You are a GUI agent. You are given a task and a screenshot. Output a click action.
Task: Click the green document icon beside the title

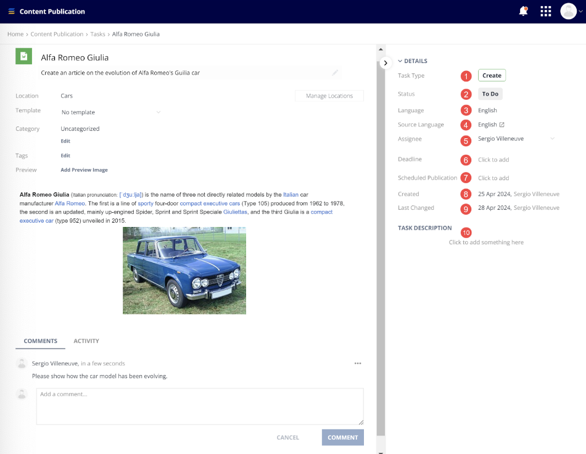tap(23, 56)
